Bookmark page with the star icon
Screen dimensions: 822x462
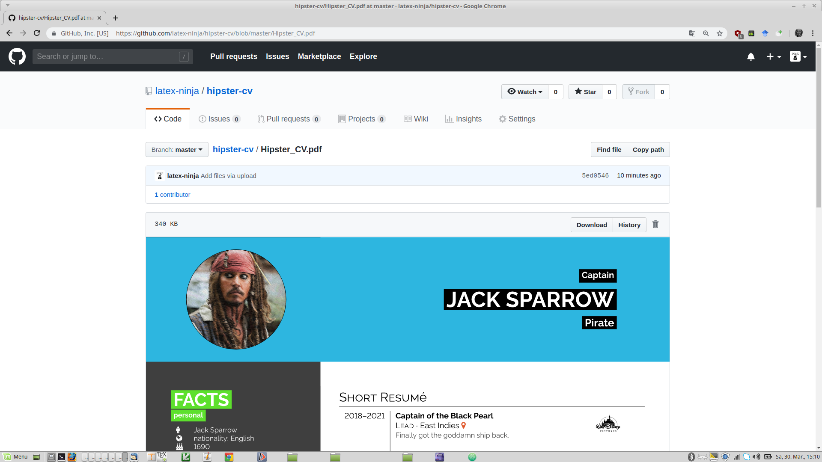720,33
